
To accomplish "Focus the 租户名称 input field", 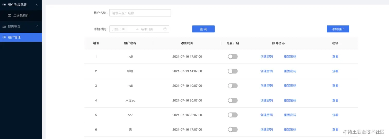I will [x=140, y=13].
